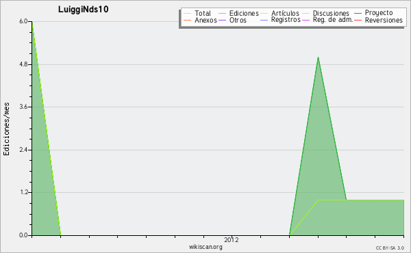Click the Ediciones/mes axis label

click(6, 129)
